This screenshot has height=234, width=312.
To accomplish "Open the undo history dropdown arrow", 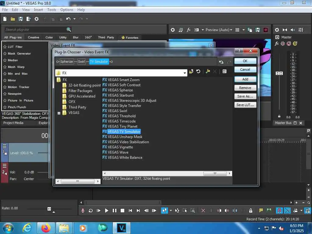I will pyautogui.click(x=74, y=19).
